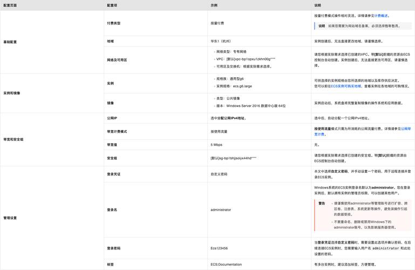The width and height of the screenshot is (415, 270).
Task: Click the 网络类型：专有网络 bullet
Action: click(232, 52)
